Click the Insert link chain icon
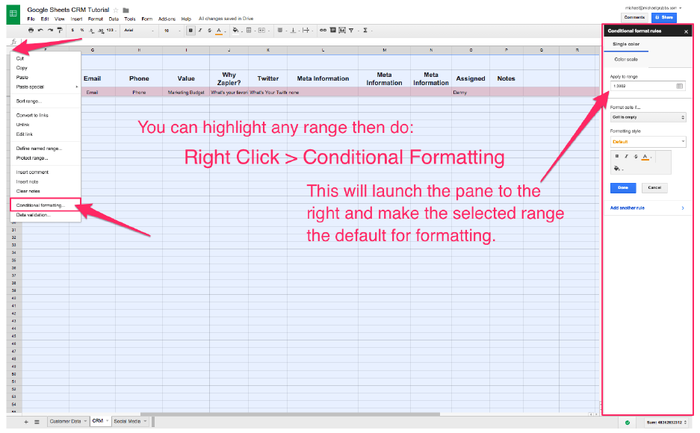The width and height of the screenshot is (700, 433). point(323,31)
